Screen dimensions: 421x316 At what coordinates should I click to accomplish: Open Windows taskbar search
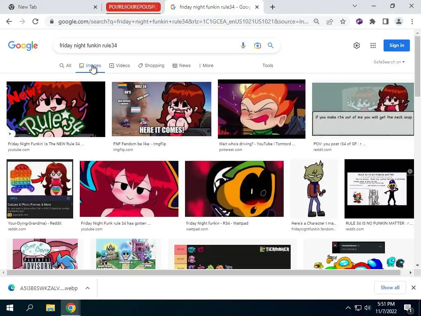(x=30, y=308)
